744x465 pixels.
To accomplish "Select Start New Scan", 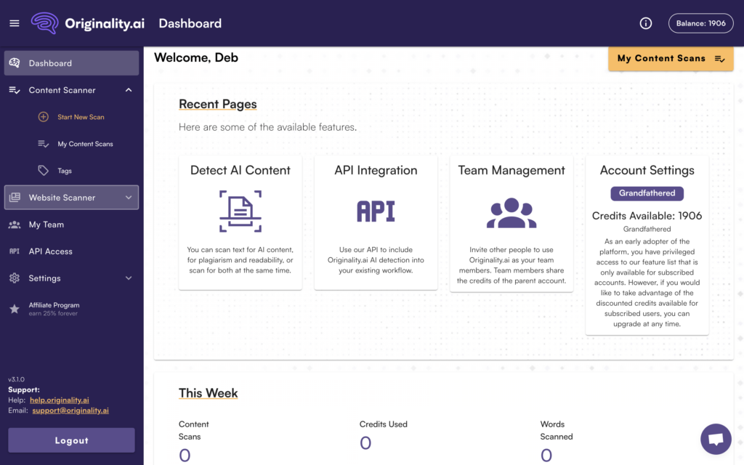I will 81,117.
